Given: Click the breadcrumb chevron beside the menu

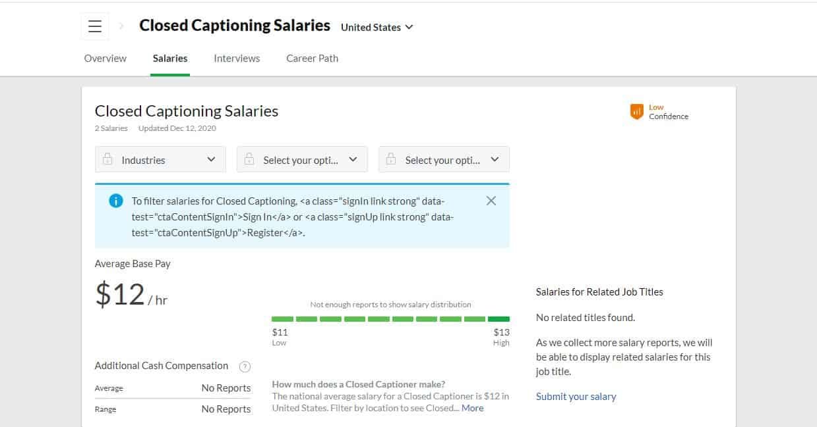Looking at the screenshot, I should click(121, 26).
